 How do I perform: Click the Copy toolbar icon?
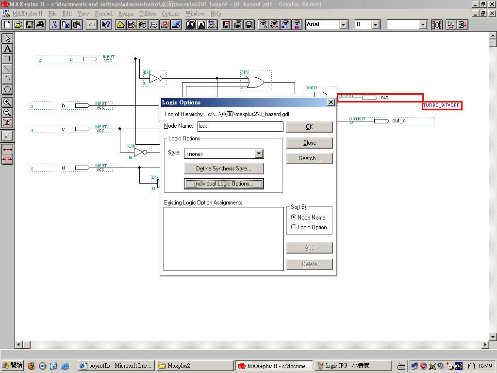coord(66,25)
